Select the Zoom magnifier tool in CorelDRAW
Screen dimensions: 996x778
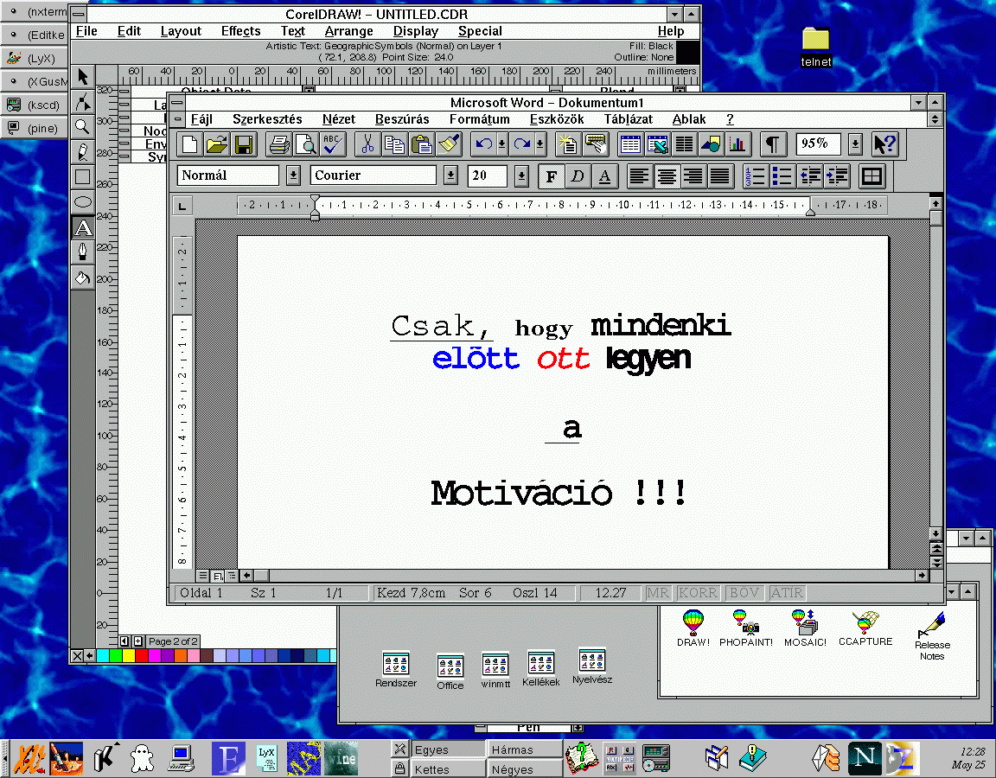82,126
